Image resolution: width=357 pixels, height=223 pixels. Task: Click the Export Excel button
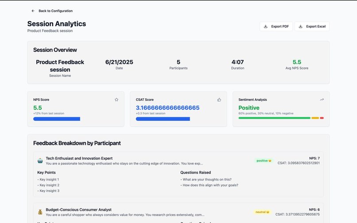pos(312,27)
